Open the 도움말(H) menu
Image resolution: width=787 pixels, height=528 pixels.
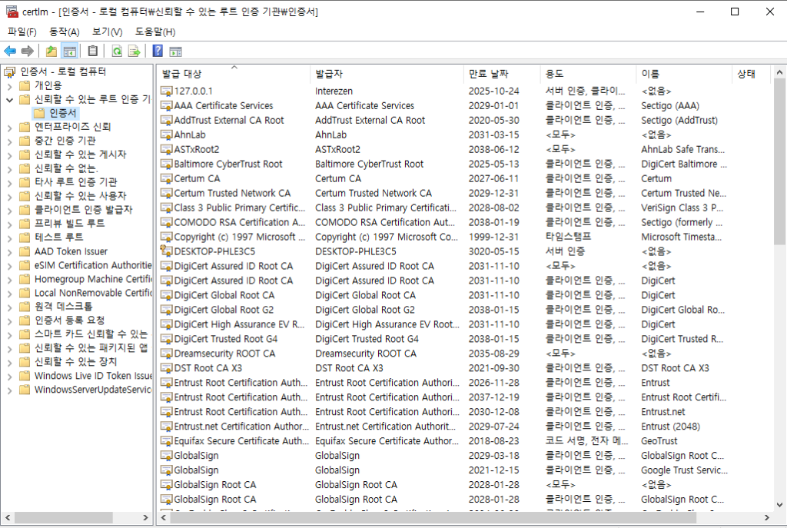click(x=155, y=32)
